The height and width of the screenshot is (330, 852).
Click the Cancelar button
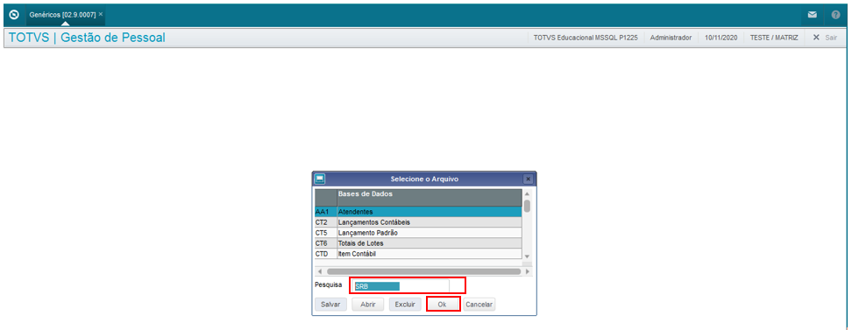(479, 305)
